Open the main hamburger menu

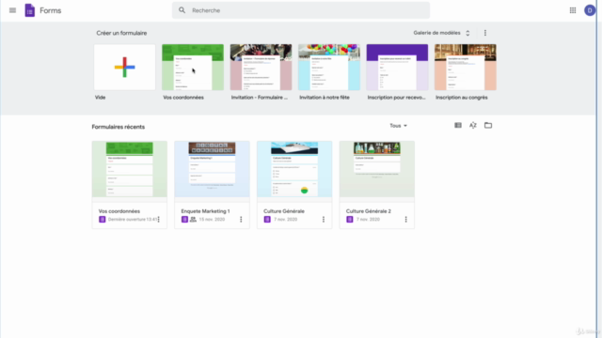coord(12,10)
